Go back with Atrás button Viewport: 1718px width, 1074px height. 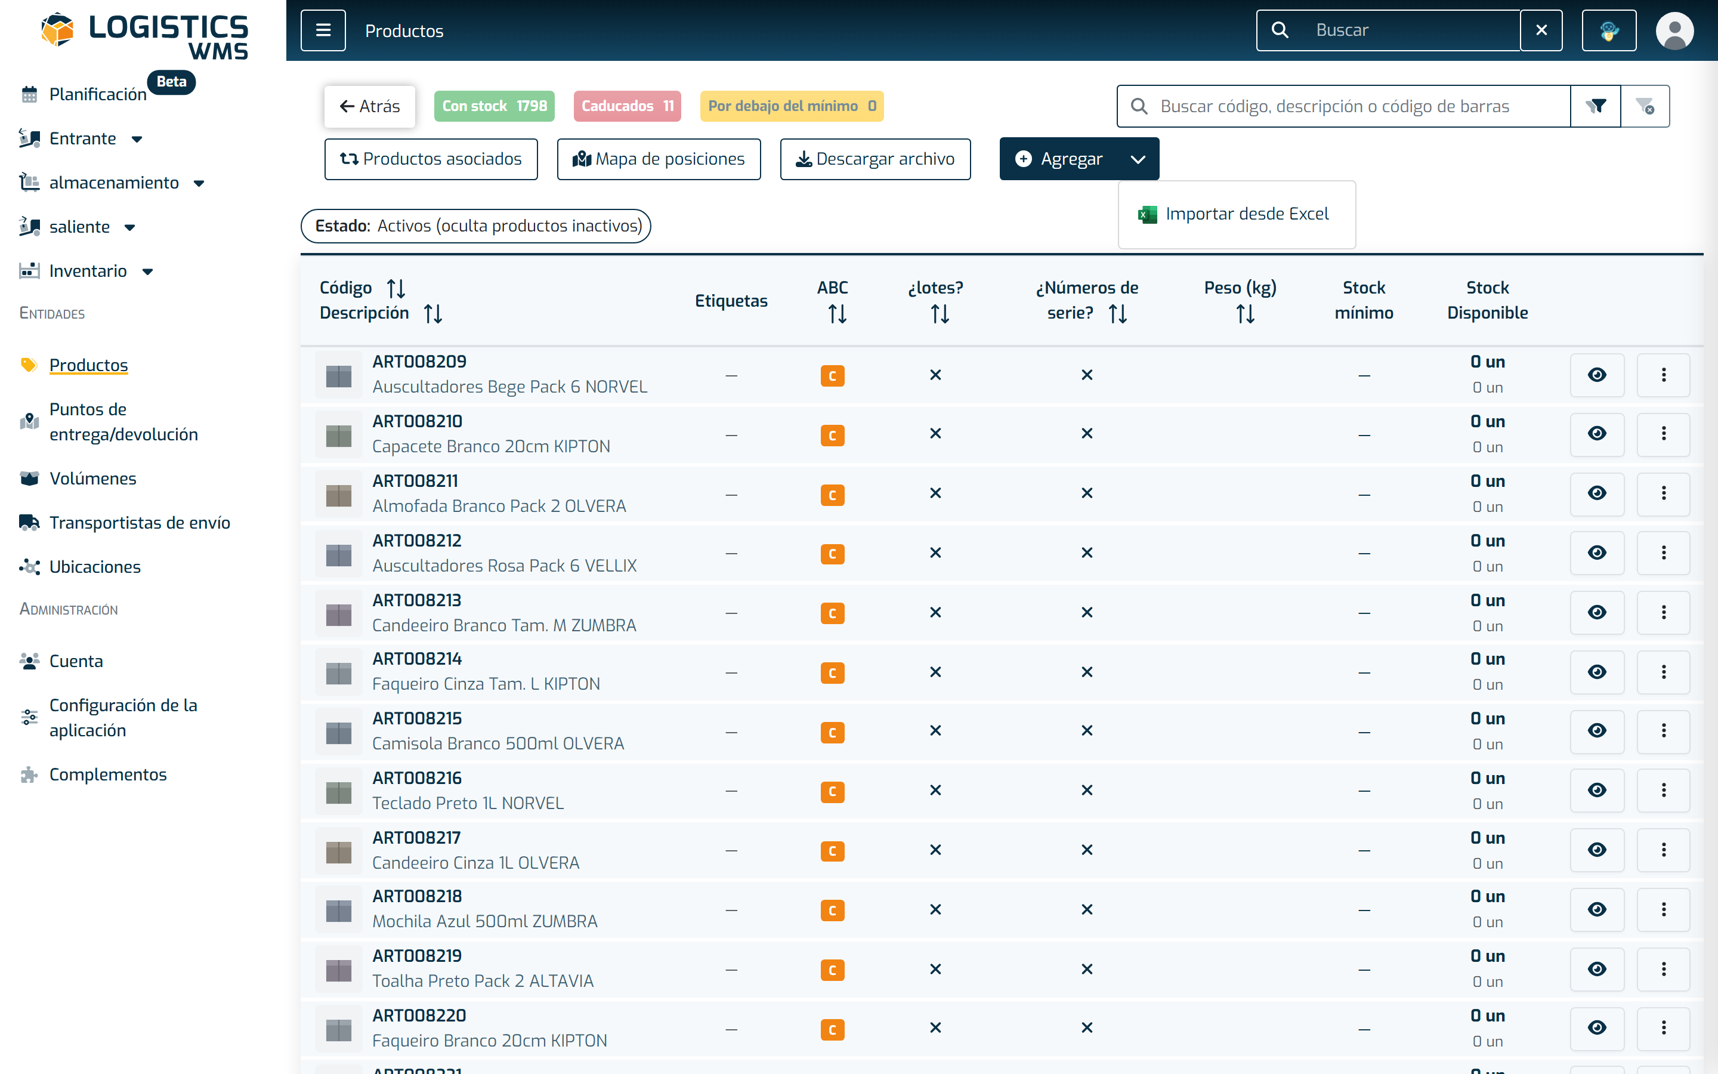[x=370, y=107]
